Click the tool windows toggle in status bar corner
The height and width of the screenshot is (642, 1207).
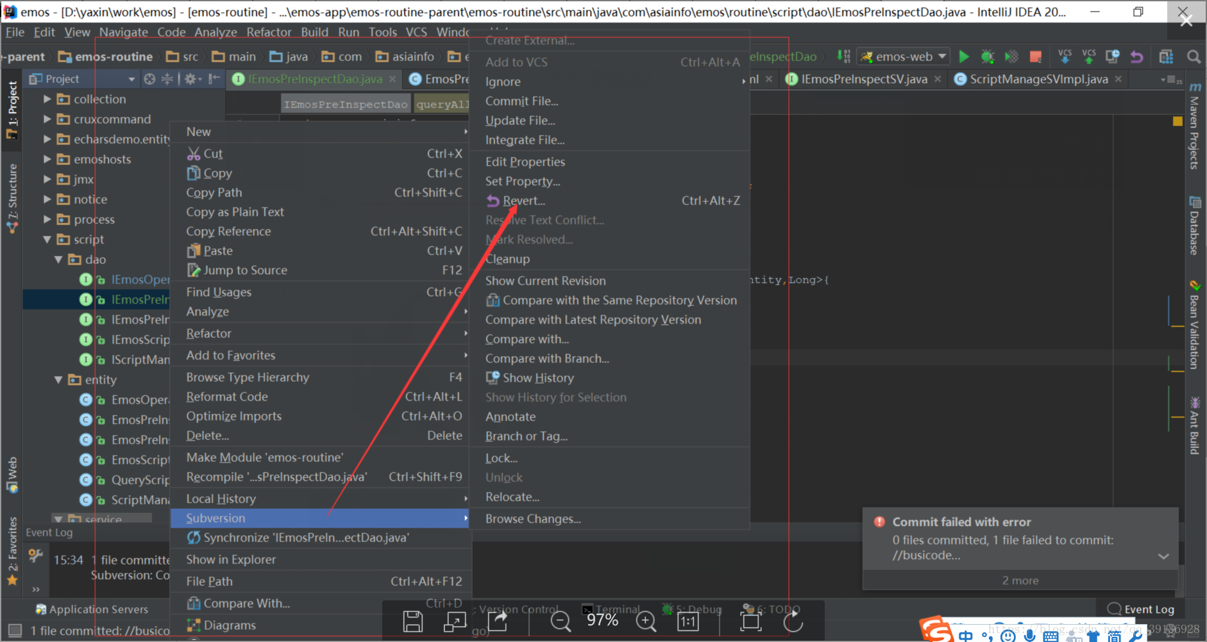click(15, 630)
